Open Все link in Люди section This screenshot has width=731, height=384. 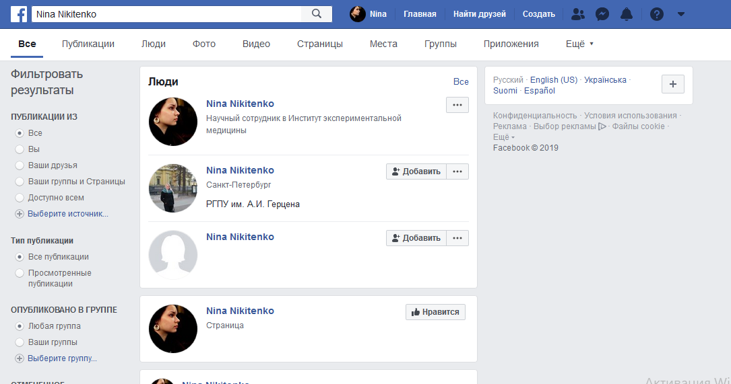[461, 81]
